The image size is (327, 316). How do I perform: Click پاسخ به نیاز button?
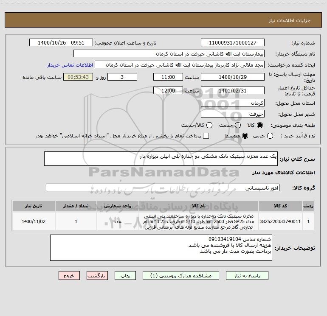(247, 276)
